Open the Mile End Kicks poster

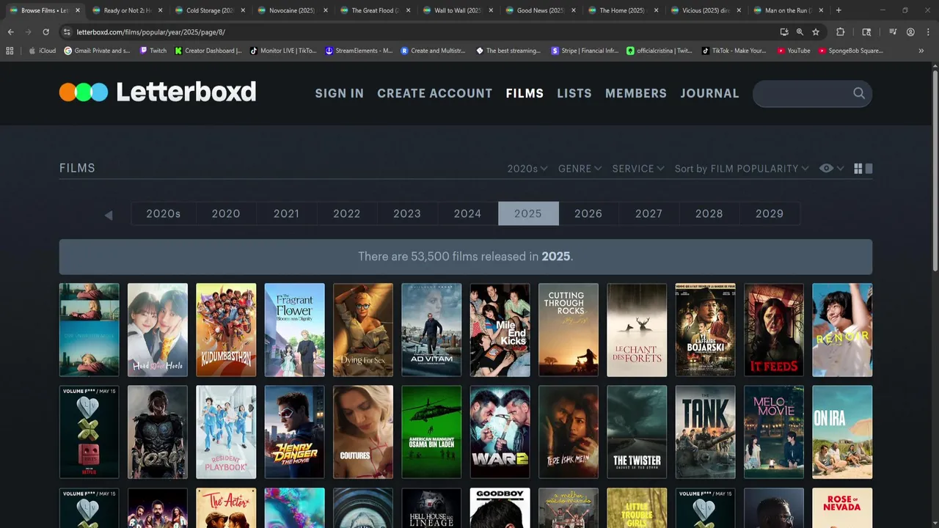point(500,330)
